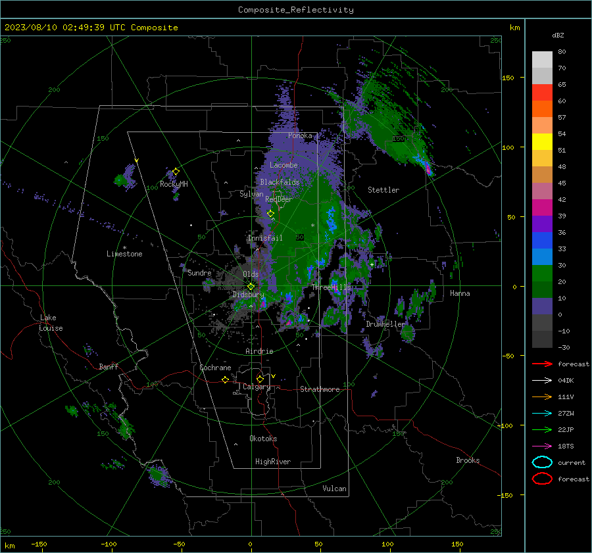Click the Banff city label
The image size is (592, 553).
(109, 366)
